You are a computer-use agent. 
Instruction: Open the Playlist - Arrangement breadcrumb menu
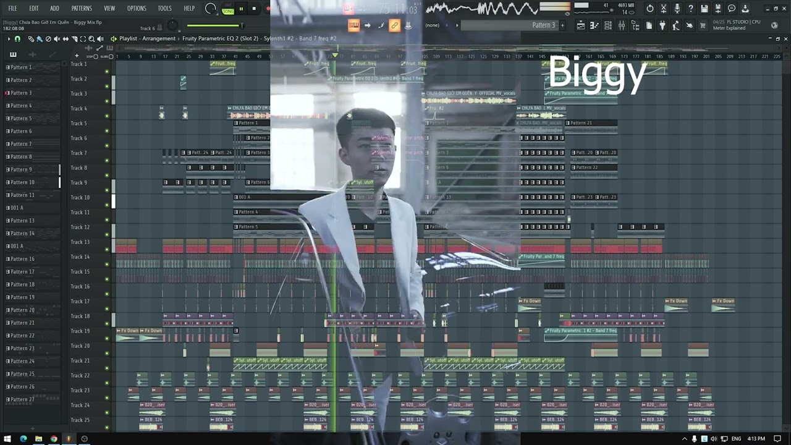148,38
